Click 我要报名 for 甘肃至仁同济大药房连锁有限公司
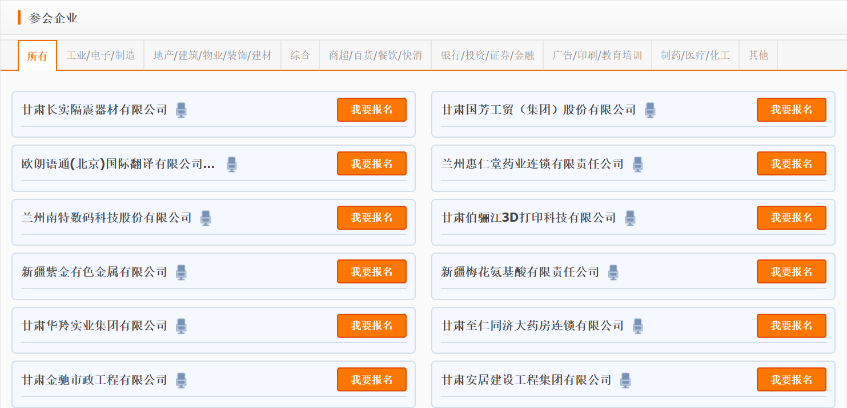The image size is (847, 408). point(792,326)
